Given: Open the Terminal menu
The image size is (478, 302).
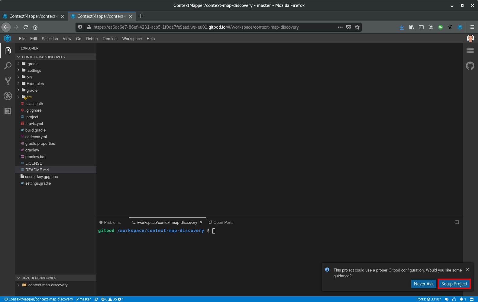Looking at the screenshot, I should tap(110, 39).
